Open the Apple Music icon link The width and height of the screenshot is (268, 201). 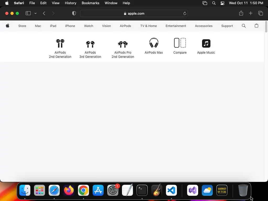point(206,43)
